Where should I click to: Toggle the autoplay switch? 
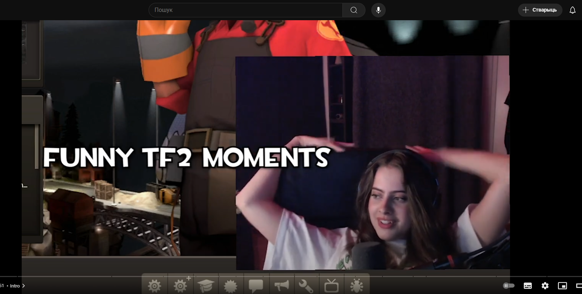point(509,286)
